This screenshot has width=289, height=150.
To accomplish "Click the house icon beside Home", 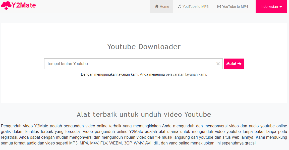I will 157,7.
